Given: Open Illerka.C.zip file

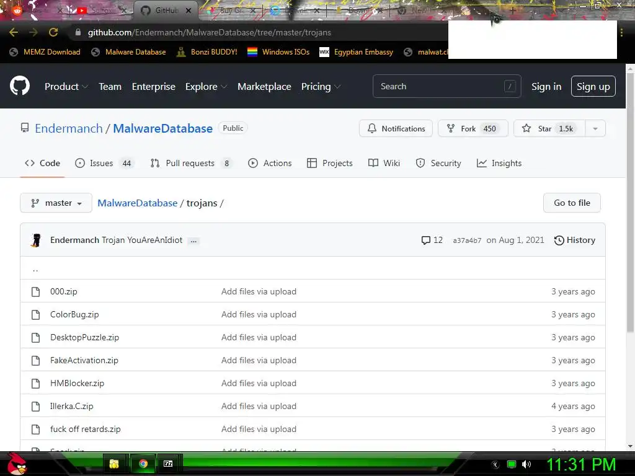Looking at the screenshot, I should tap(72, 406).
